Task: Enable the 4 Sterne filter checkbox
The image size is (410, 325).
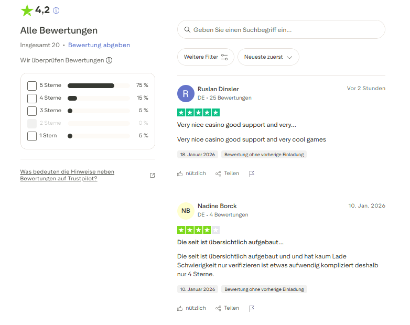Action: click(32, 98)
